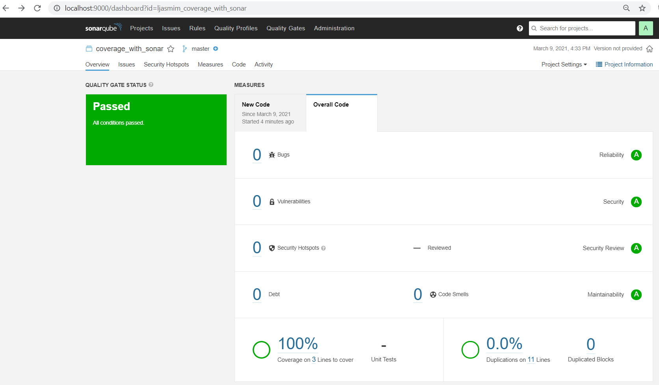Viewport: 659px width, 385px height.
Task: Open Projects in top navigation
Action: [x=141, y=28]
